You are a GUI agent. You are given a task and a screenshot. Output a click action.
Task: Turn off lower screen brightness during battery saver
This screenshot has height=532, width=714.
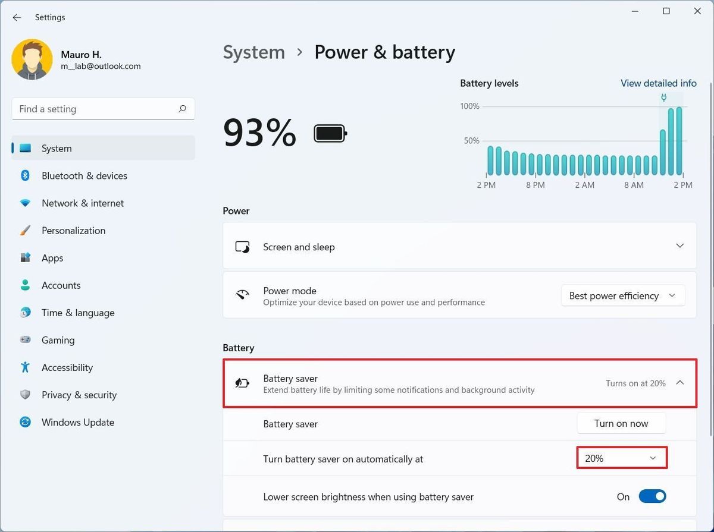coord(653,496)
